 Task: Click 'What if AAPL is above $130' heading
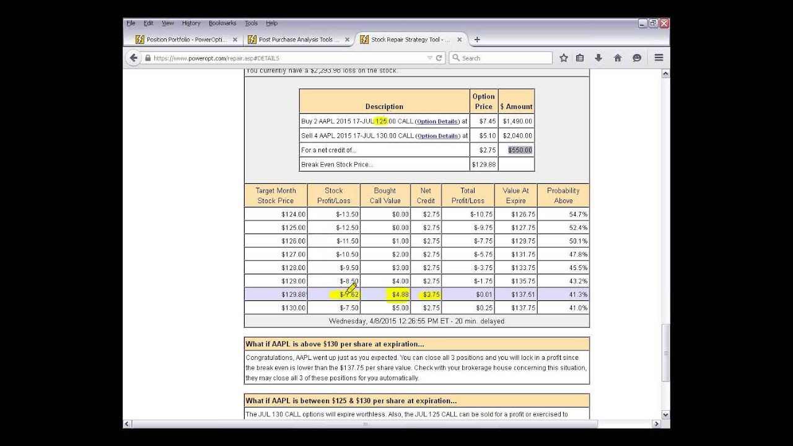[335, 344]
